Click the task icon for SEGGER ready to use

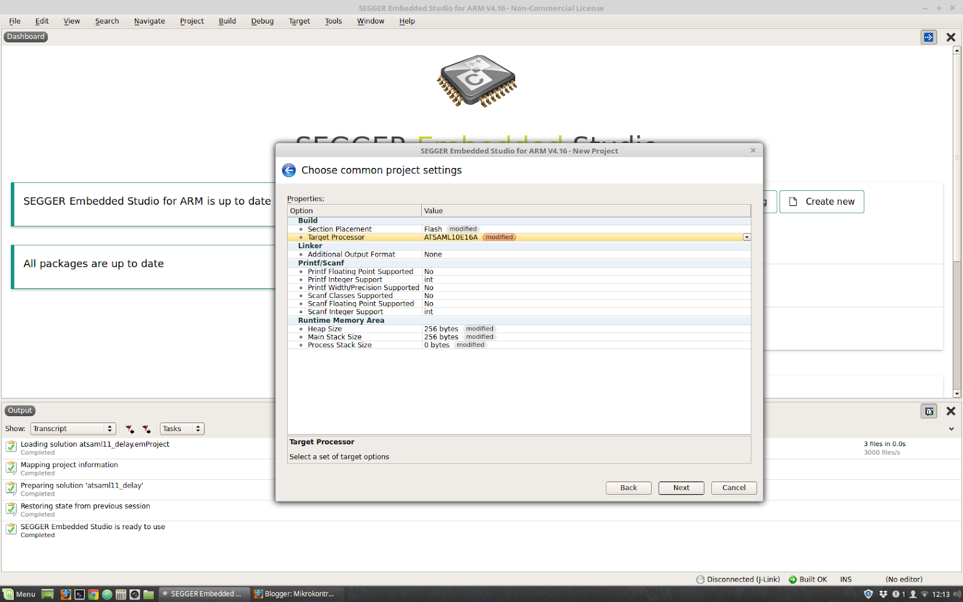(x=11, y=529)
